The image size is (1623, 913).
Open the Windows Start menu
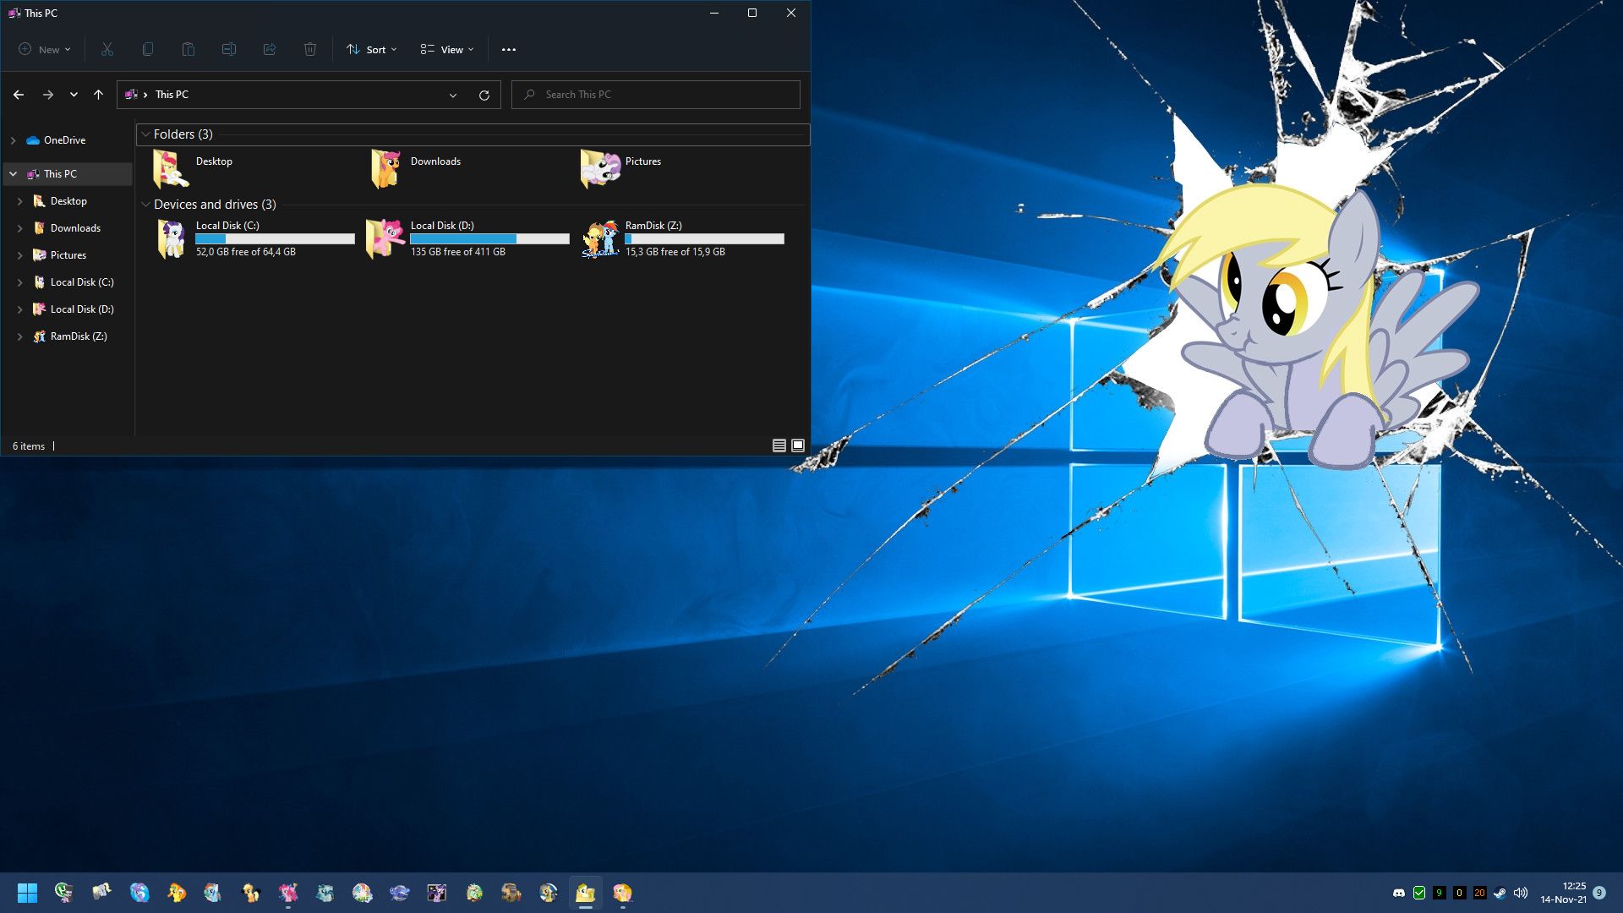pyautogui.click(x=27, y=893)
